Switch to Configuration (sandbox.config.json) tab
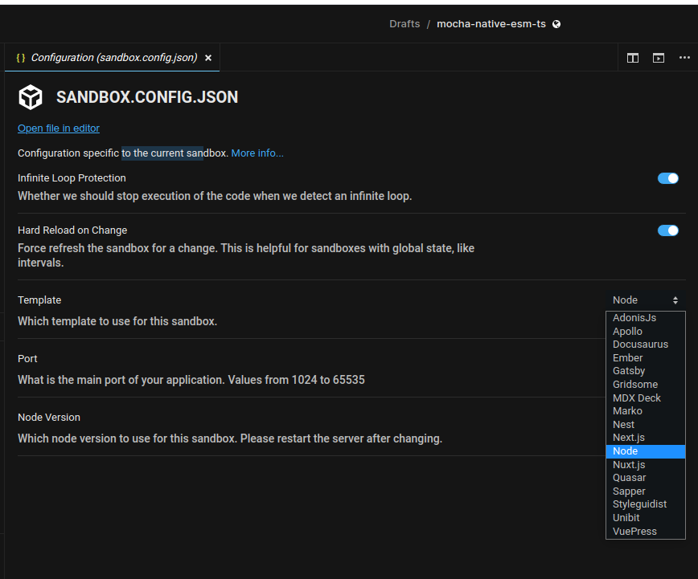 tap(113, 58)
